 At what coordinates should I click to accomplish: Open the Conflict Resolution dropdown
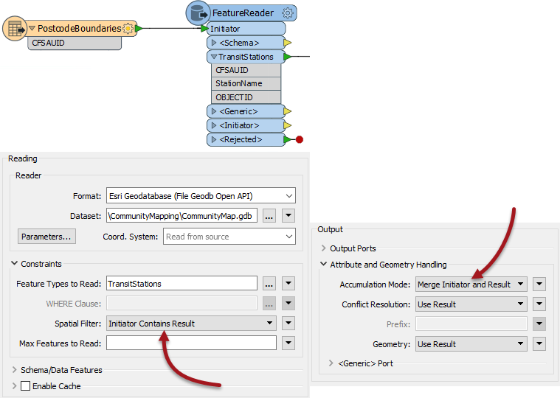(471, 304)
